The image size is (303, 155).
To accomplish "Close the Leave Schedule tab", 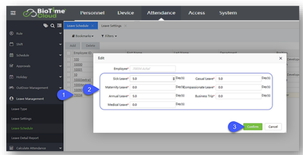I will point(92,26).
